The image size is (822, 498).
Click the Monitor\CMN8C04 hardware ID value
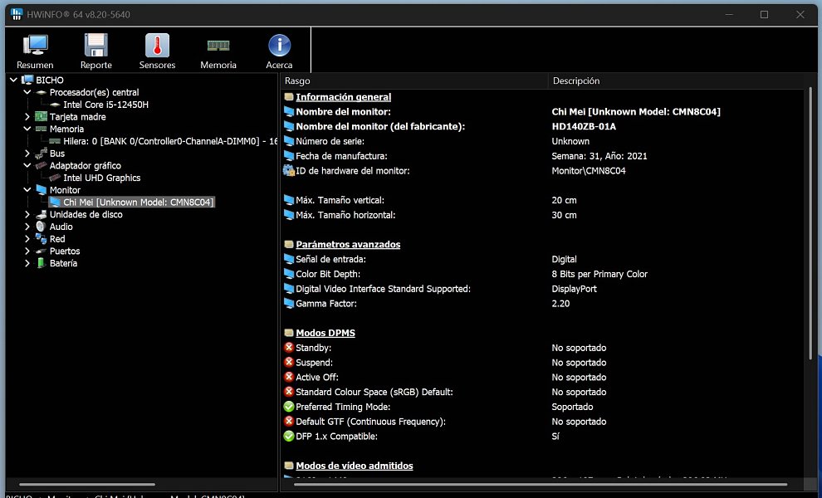(589, 170)
